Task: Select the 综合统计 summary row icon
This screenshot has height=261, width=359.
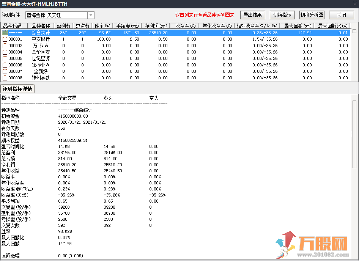Action: click(5, 33)
